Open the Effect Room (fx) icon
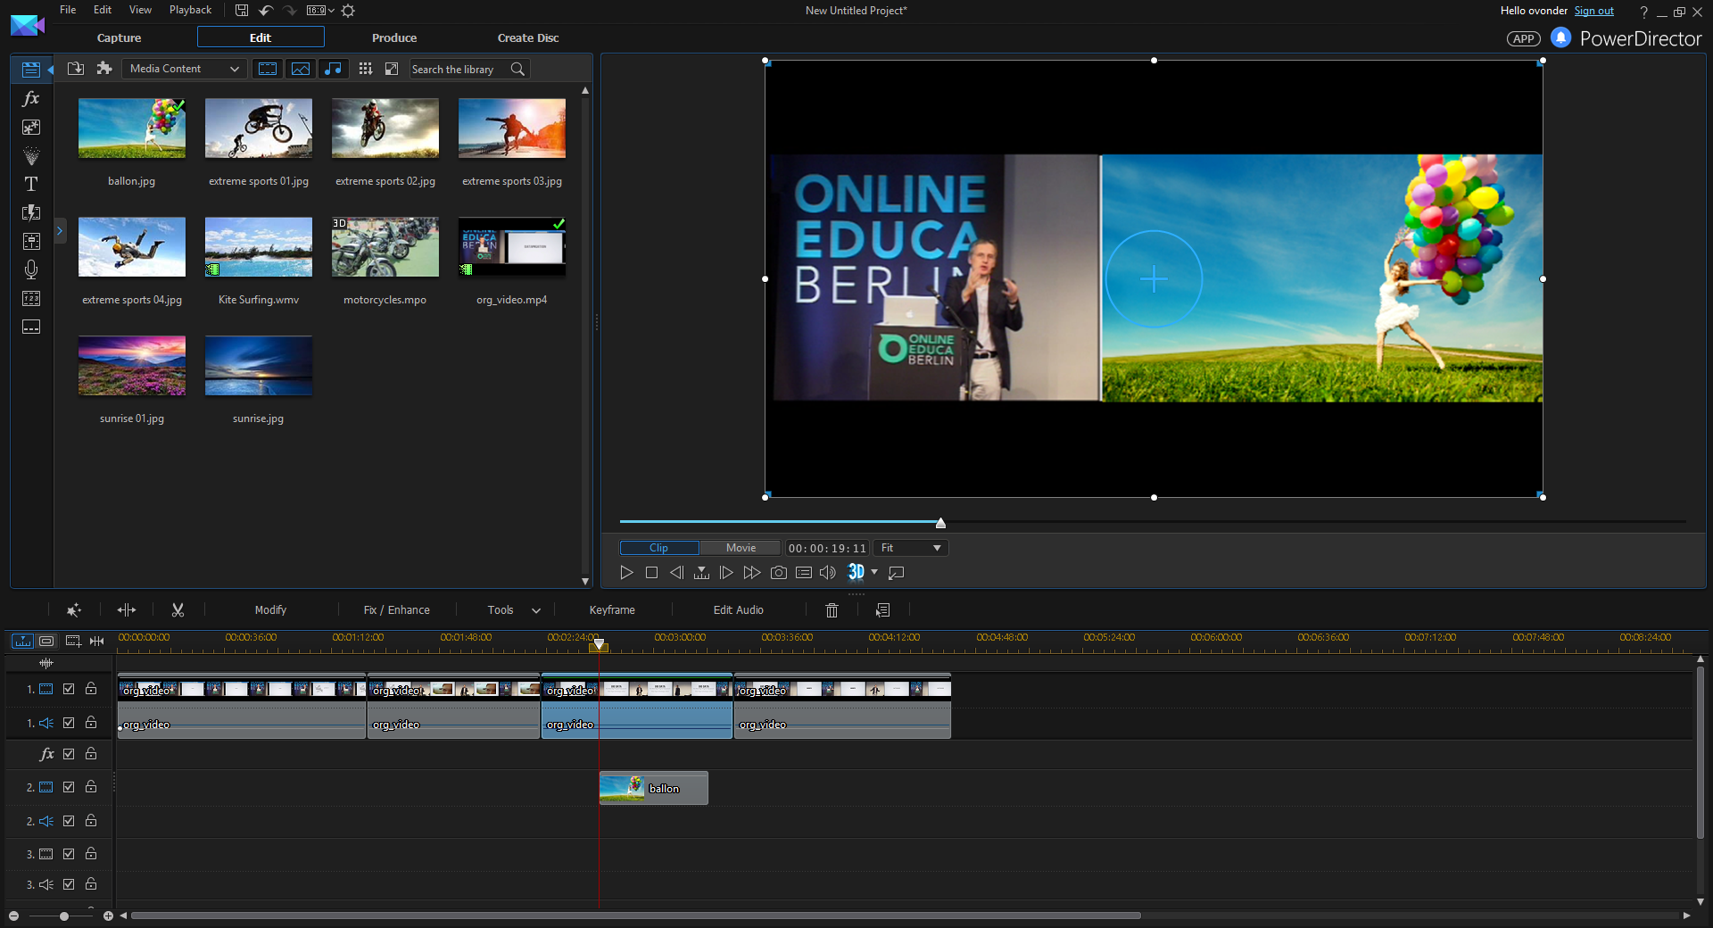1713x928 pixels. click(31, 98)
